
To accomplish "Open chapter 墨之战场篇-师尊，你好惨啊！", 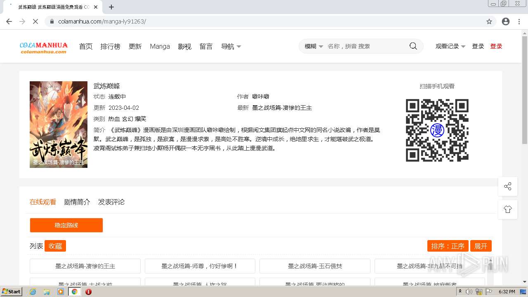I will click(200, 266).
